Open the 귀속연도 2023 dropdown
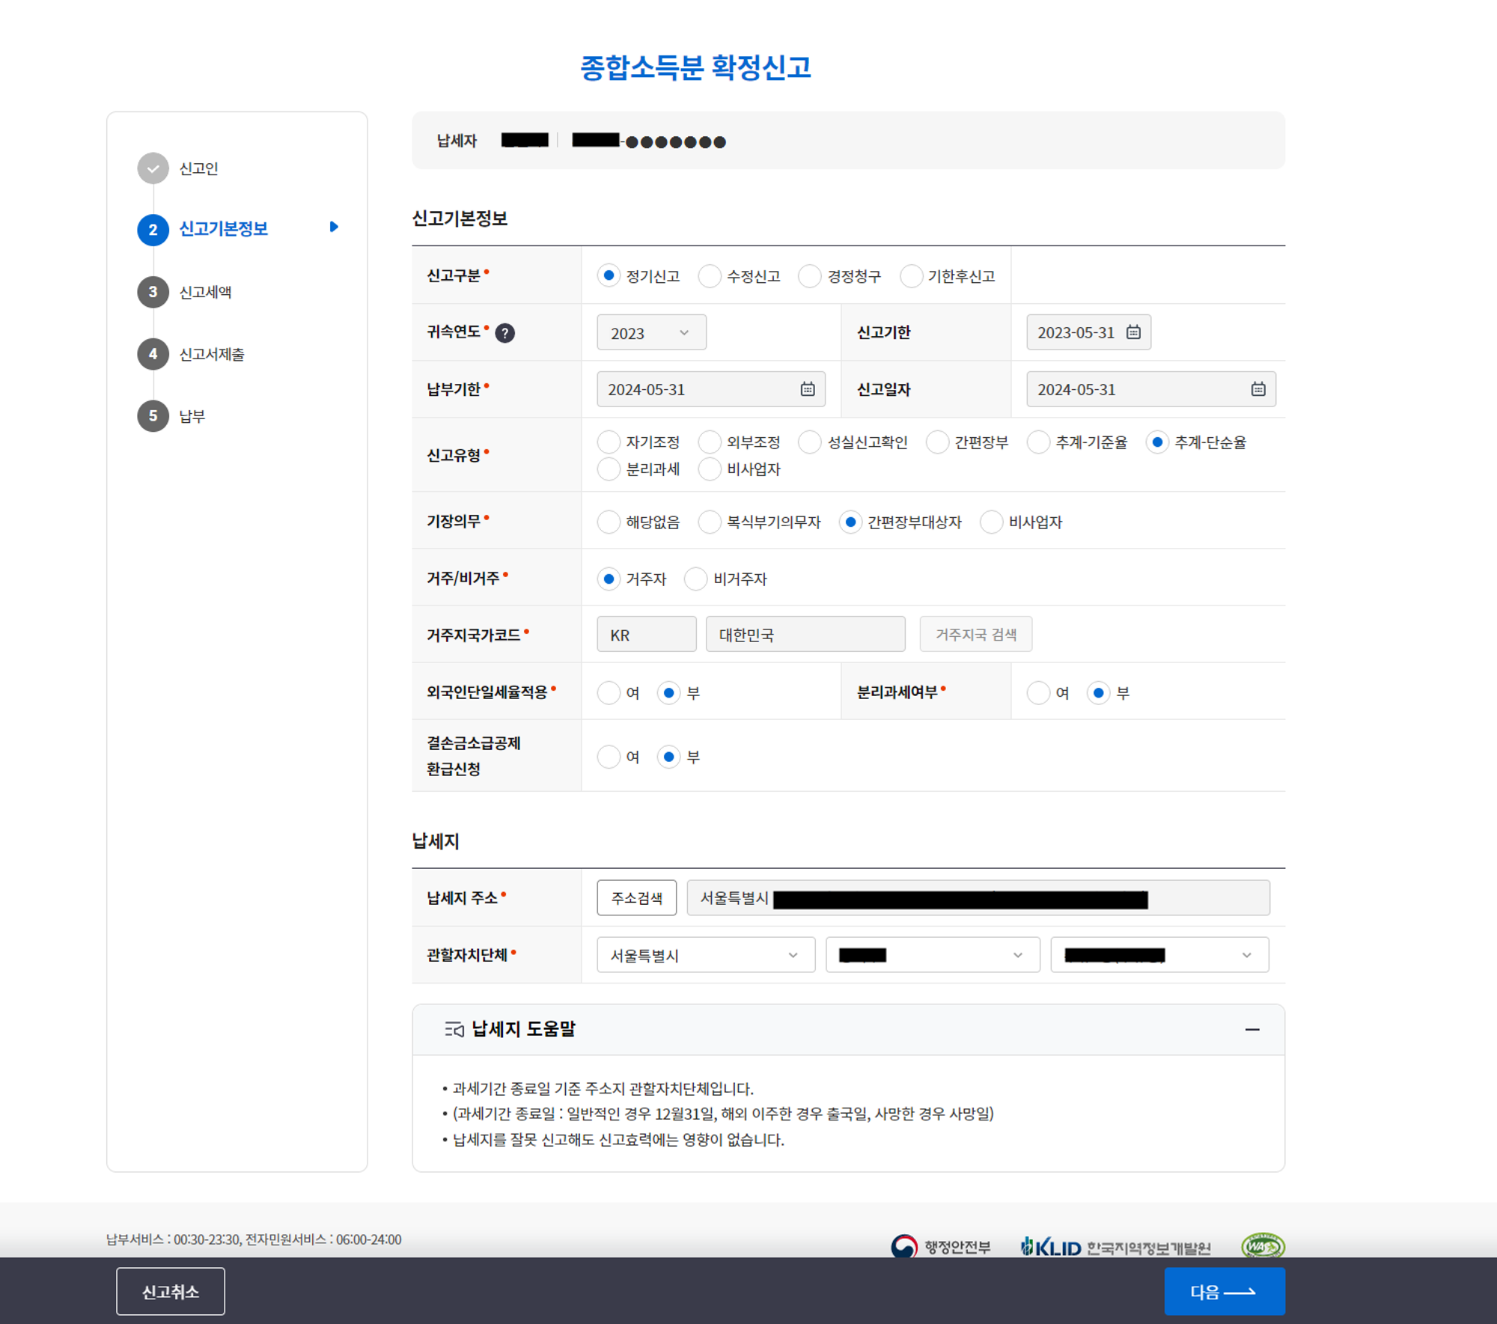The height and width of the screenshot is (1324, 1497). tap(651, 332)
